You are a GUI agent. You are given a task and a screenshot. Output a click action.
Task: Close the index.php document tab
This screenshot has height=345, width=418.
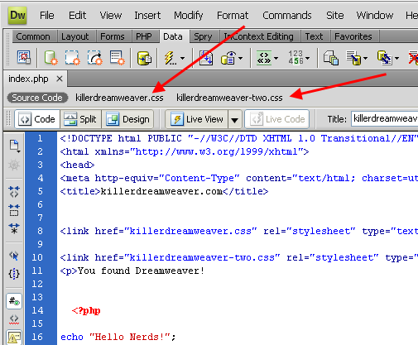60,79
